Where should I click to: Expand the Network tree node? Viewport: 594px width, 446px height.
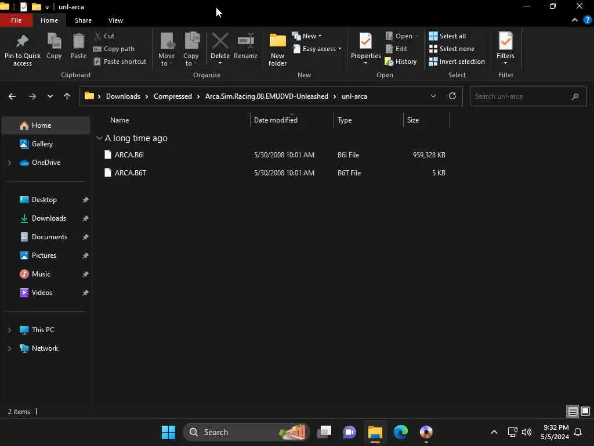tap(9, 348)
